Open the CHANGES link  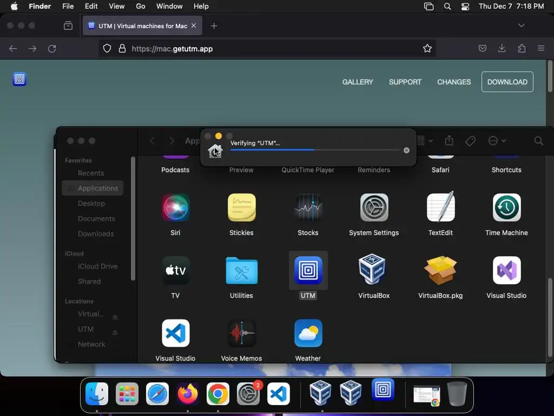454,82
